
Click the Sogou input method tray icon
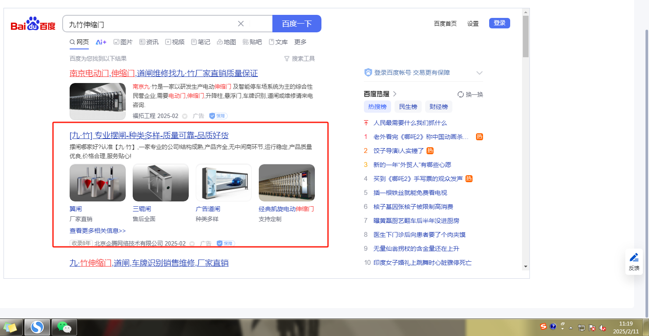pyautogui.click(x=543, y=326)
